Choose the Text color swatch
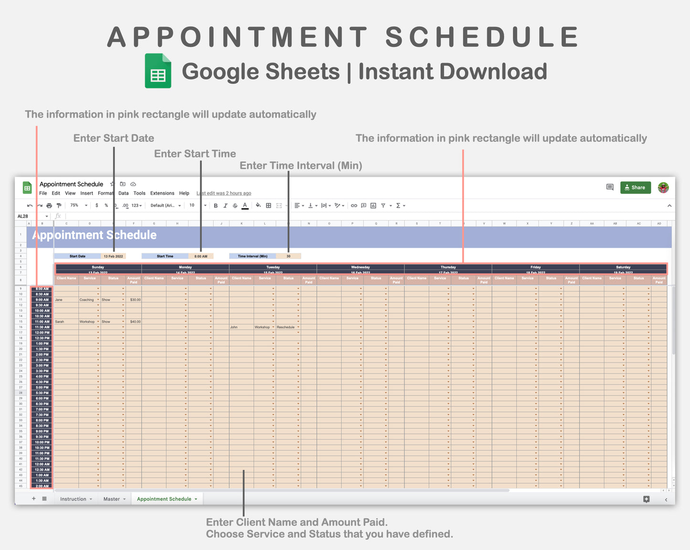Image resolution: width=690 pixels, height=550 pixels. [244, 205]
